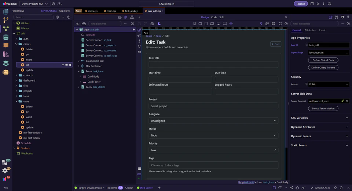The image size is (352, 191).
Task: Click the App ID binding icon
Action: coord(306,45)
